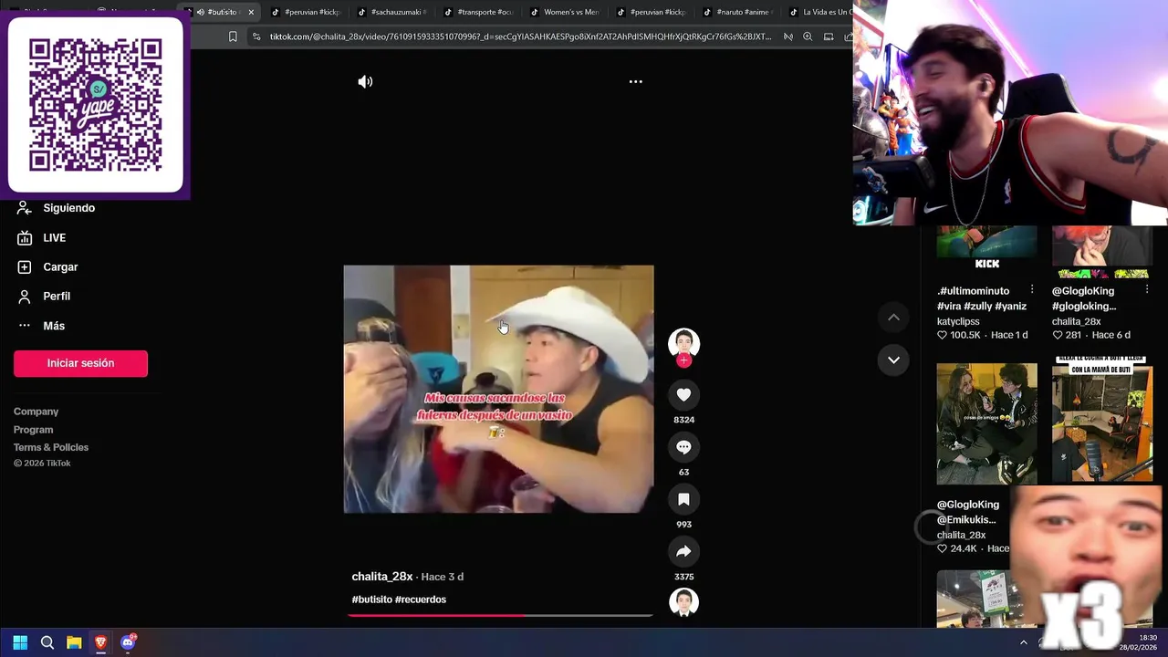
Task: Open chalita_28x profile avatar beside video
Action: [x=683, y=342]
